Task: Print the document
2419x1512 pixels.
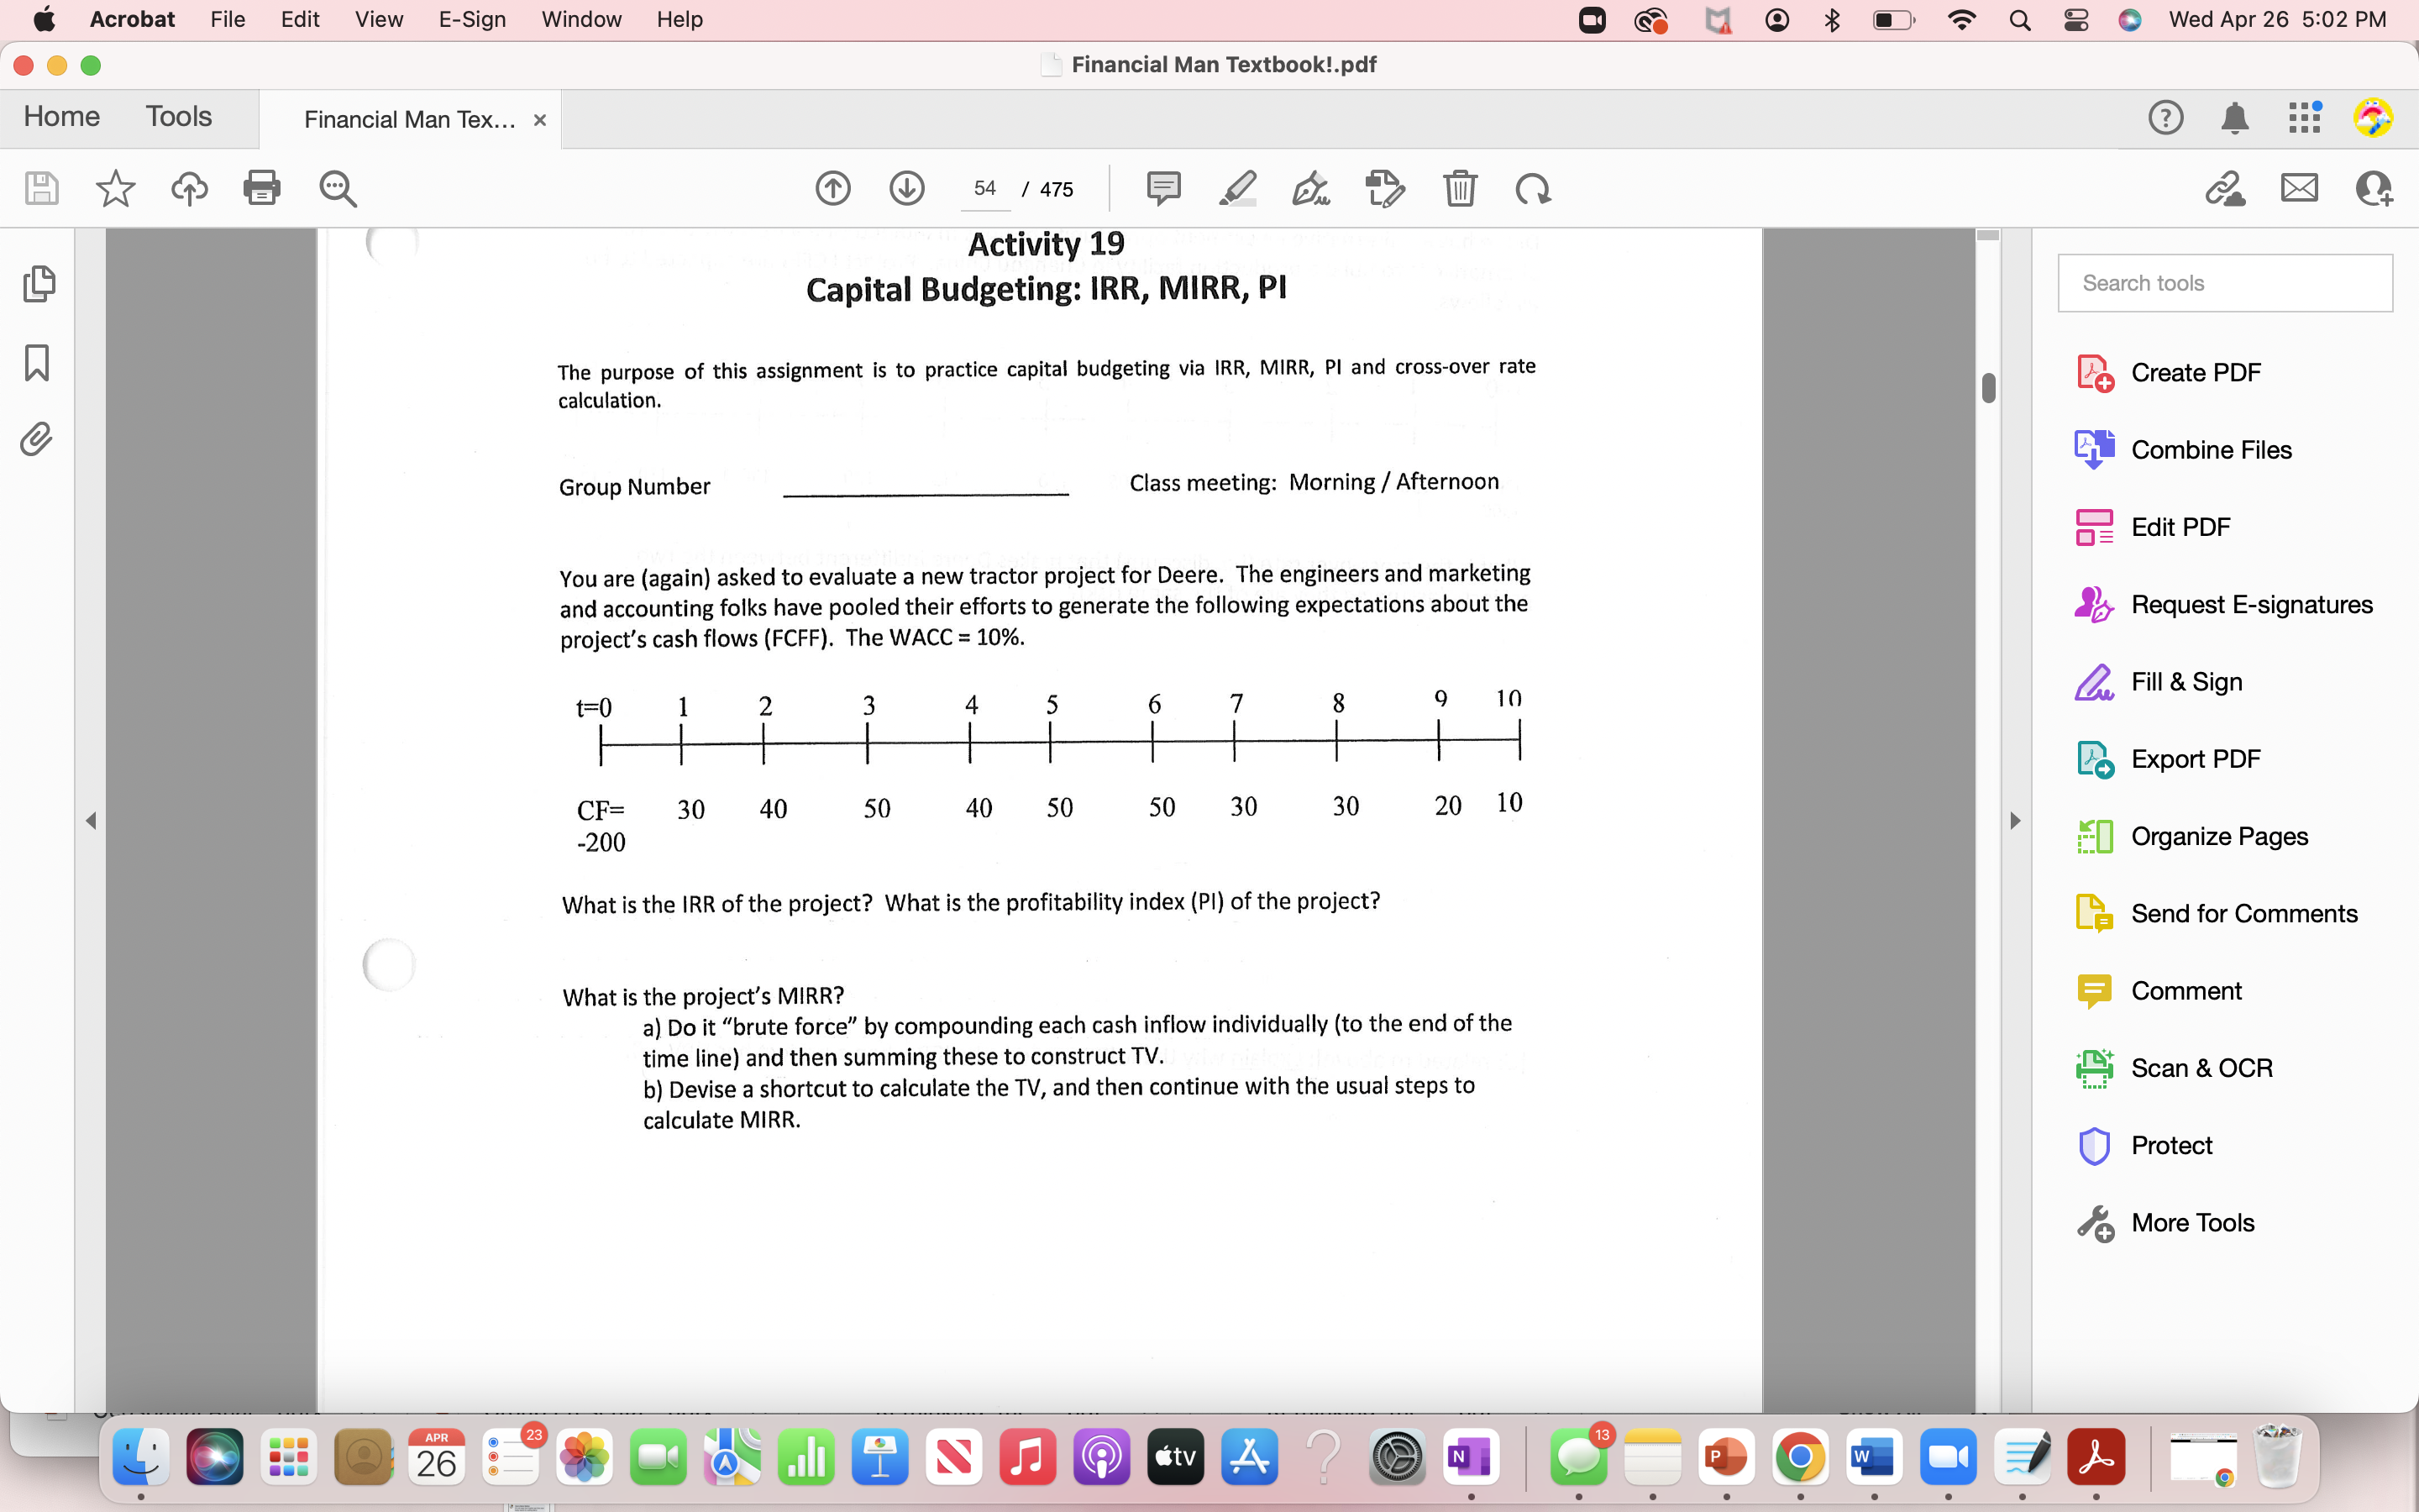Action: (x=262, y=188)
